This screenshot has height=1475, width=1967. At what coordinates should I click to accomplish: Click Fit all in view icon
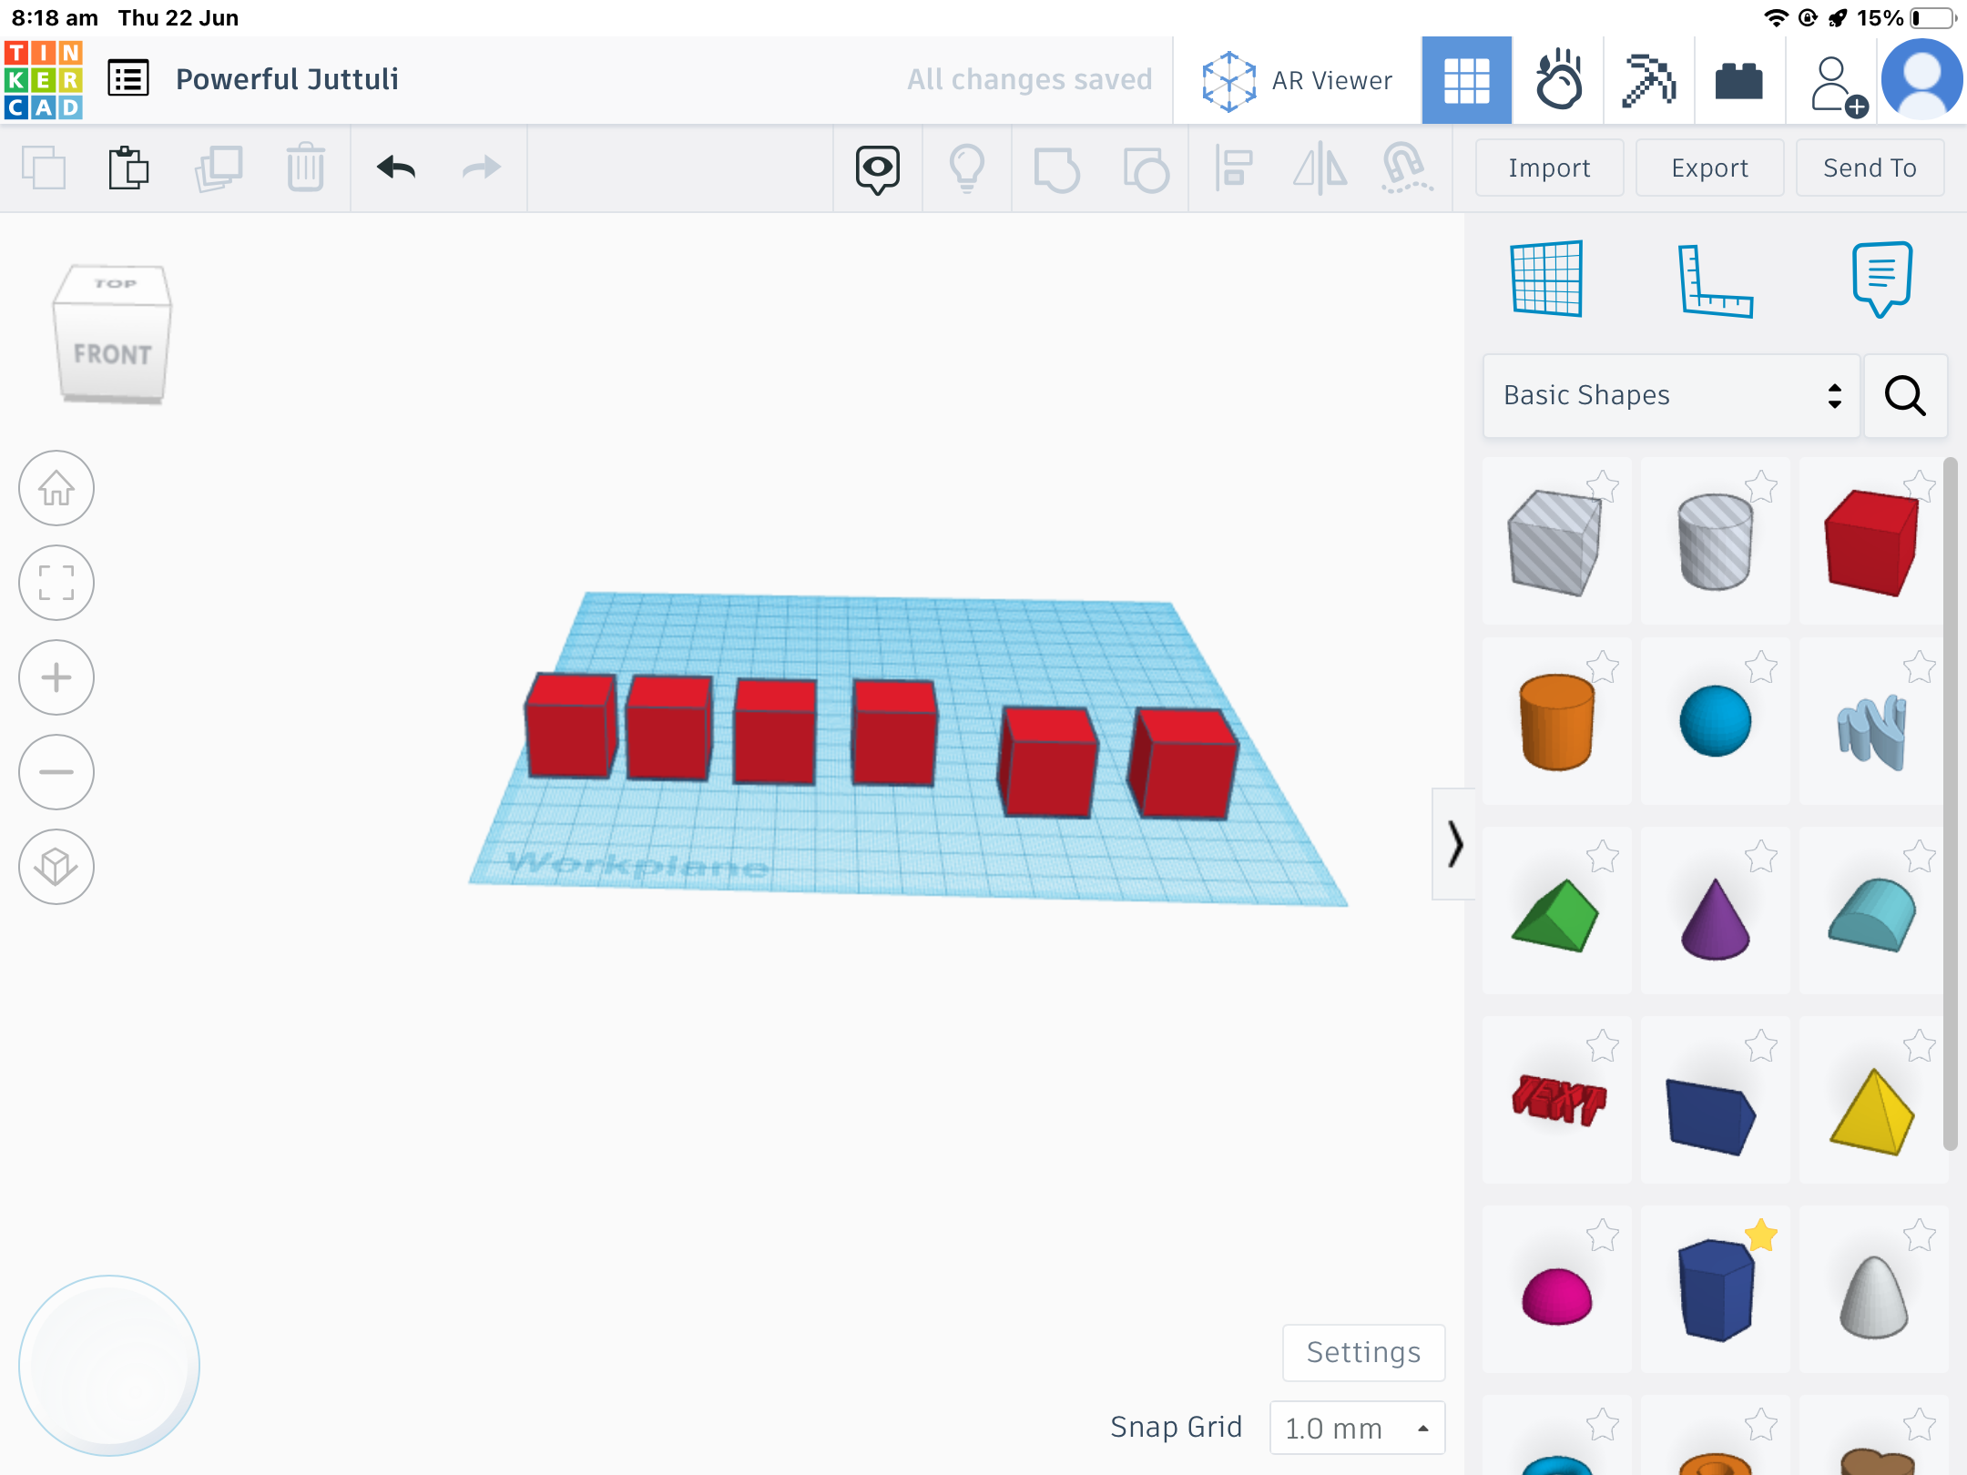(x=56, y=583)
